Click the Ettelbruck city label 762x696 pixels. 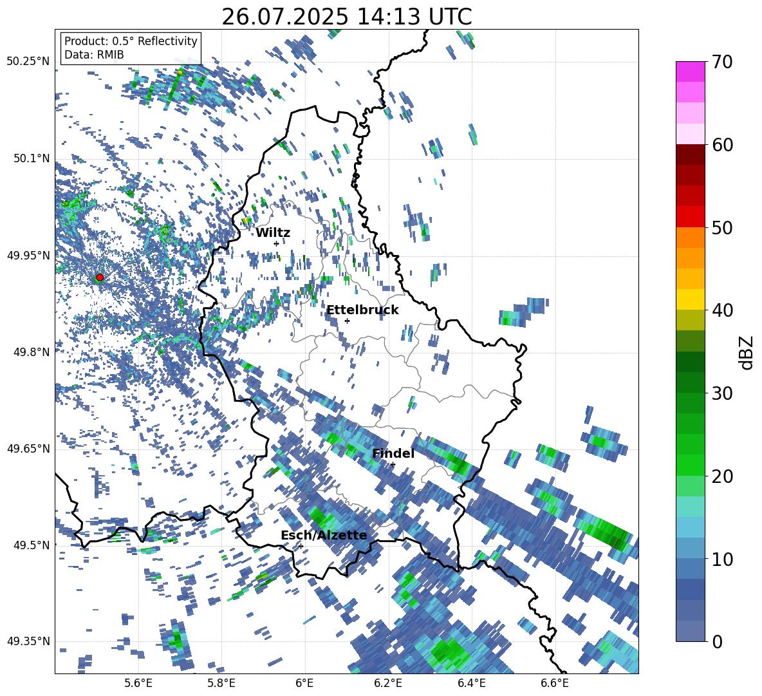click(362, 310)
